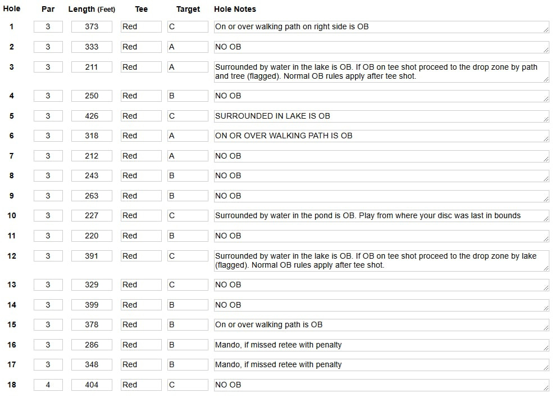Click the Length field showing 426
This screenshot has height=397, width=555.
pyautogui.click(x=92, y=116)
